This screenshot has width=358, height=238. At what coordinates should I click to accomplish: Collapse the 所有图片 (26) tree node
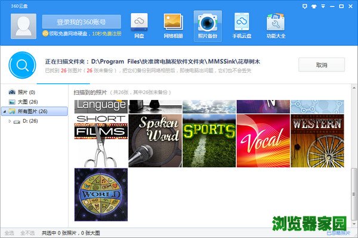[4, 111]
